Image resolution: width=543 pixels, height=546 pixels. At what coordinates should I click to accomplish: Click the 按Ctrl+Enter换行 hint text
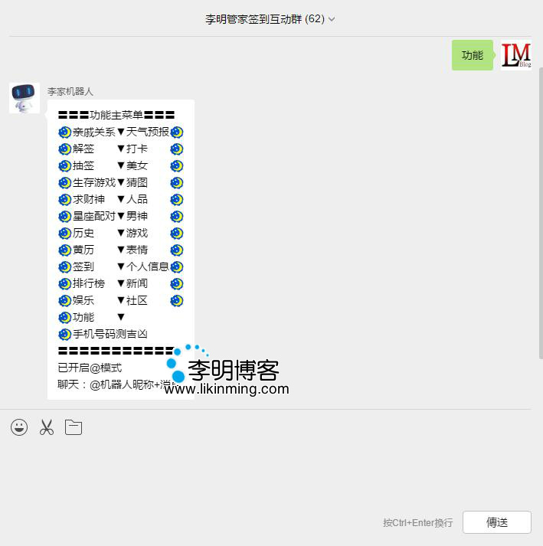(417, 523)
